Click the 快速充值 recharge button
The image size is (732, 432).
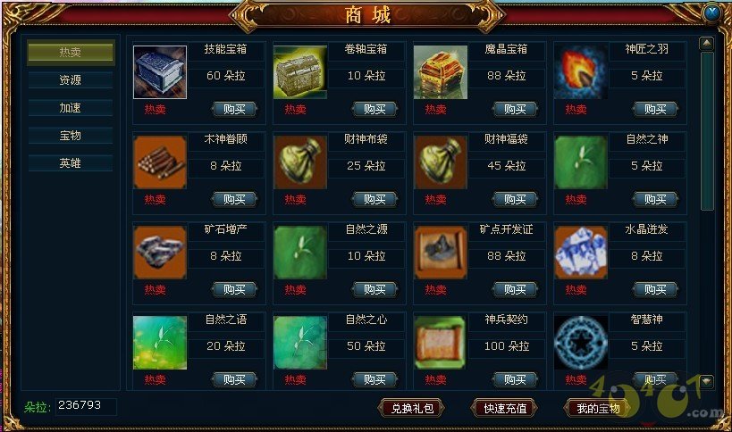click(505, 409)
